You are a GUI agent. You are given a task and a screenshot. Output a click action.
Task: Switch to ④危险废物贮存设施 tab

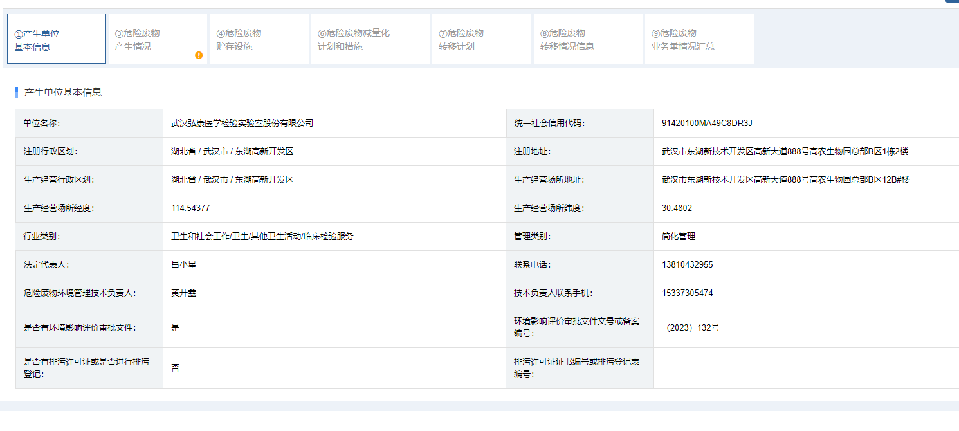point(259,39)
